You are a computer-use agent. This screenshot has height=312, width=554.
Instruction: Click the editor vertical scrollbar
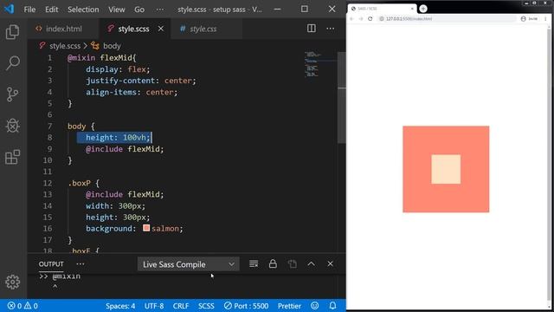[342, 98]
